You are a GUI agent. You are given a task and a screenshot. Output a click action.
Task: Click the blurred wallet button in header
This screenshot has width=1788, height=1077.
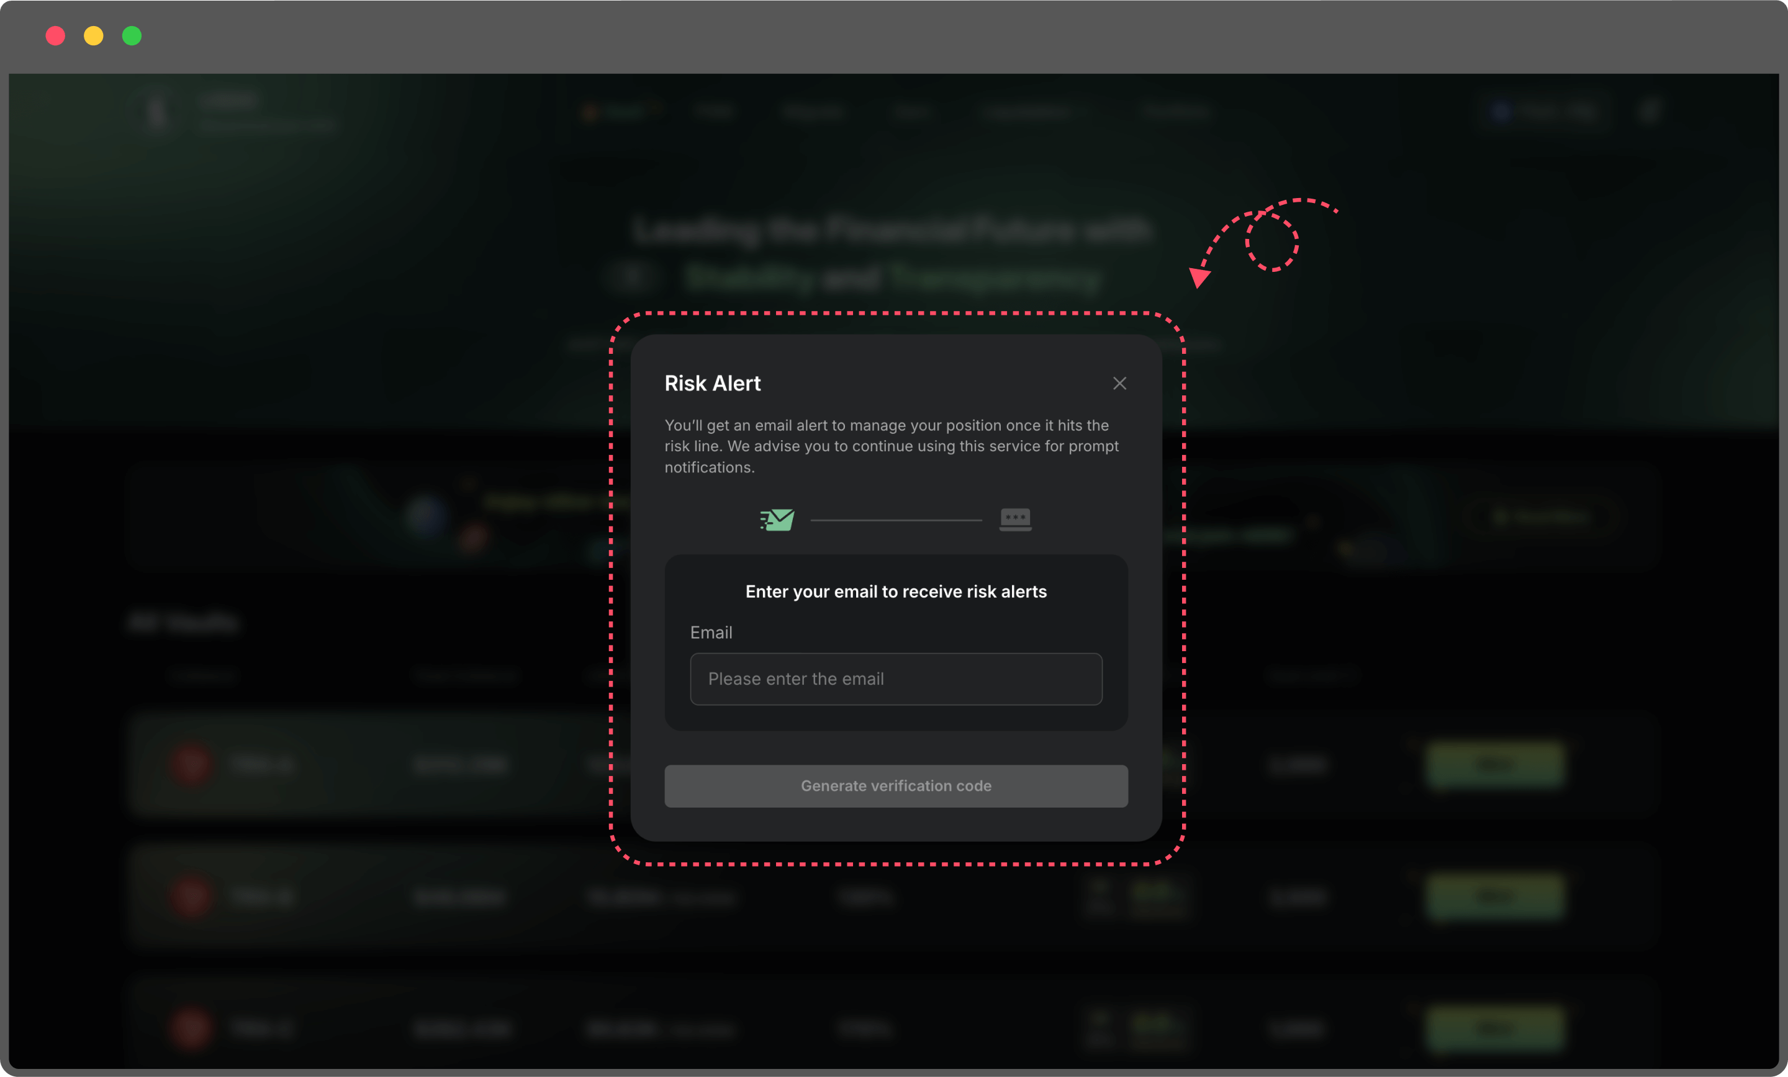1546,111
